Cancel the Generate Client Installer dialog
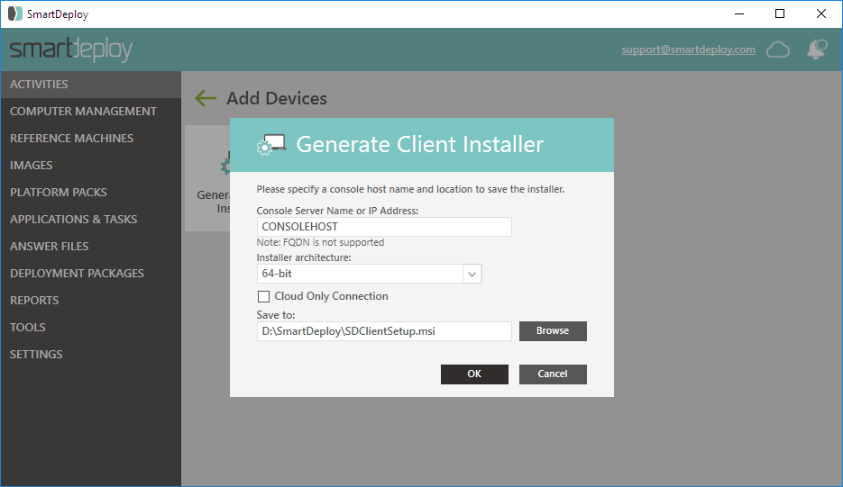Viewport: 843px width, 487px height. tap(553, 374)
